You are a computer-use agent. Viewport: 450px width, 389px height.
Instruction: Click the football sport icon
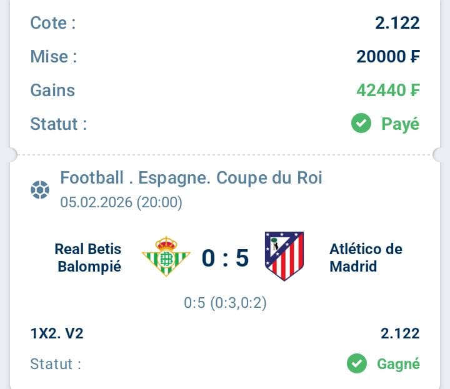(x=40, y=190)
